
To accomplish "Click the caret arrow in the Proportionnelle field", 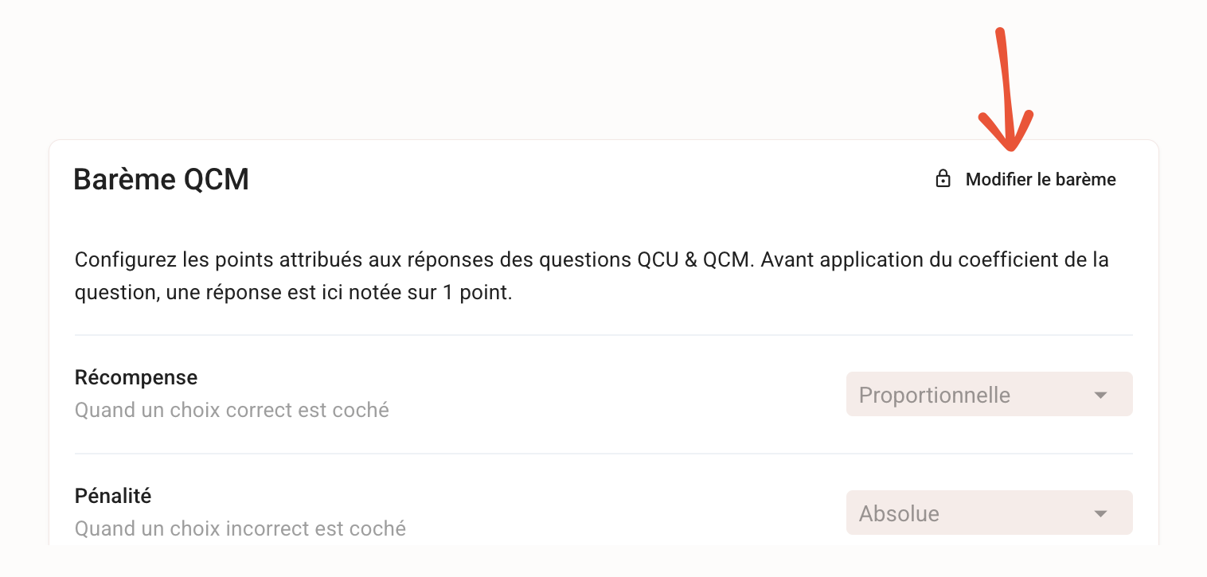I will point(1101,395).
